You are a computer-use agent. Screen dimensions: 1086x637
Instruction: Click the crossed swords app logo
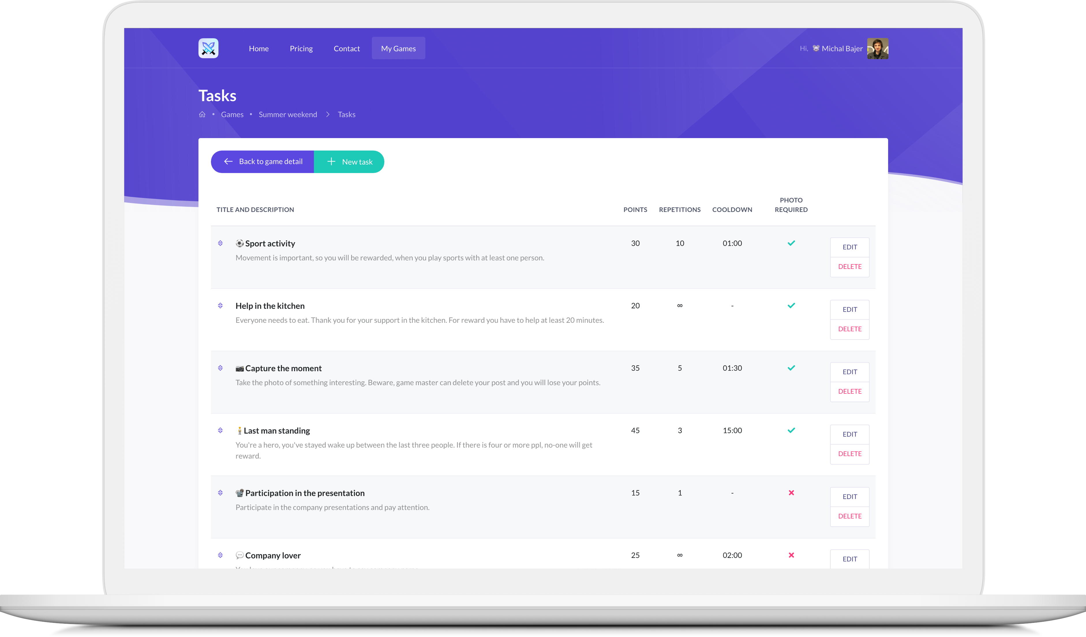(x=209, y=48)
